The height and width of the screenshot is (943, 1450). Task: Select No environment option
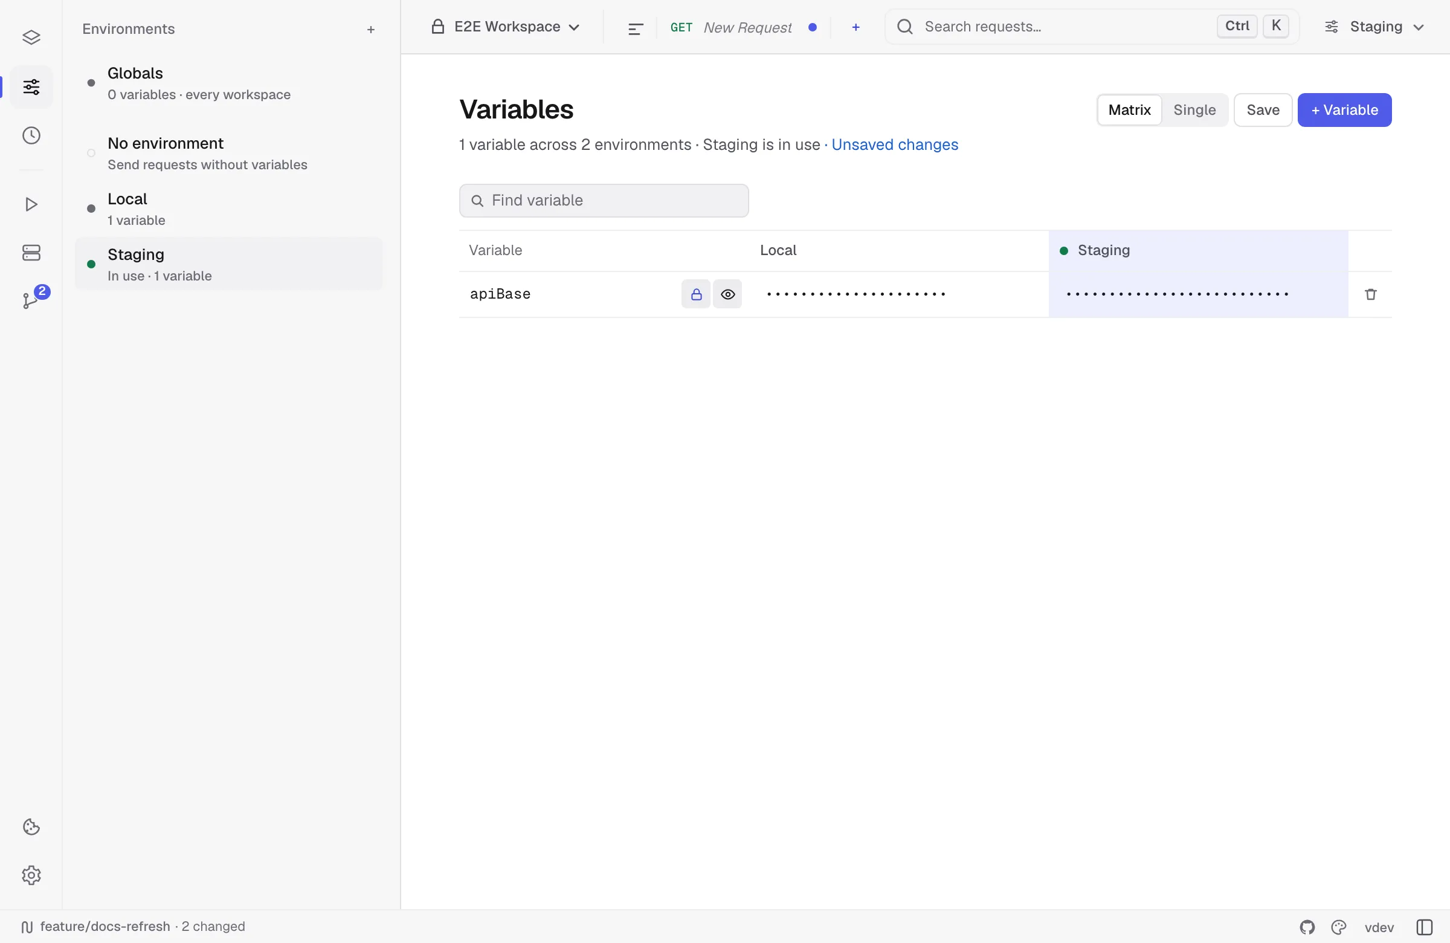(228, 154)
